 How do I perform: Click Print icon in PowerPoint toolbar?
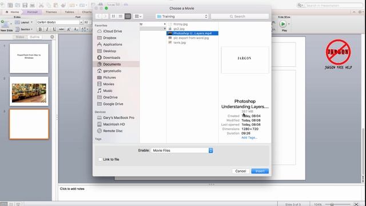[33, 5]
